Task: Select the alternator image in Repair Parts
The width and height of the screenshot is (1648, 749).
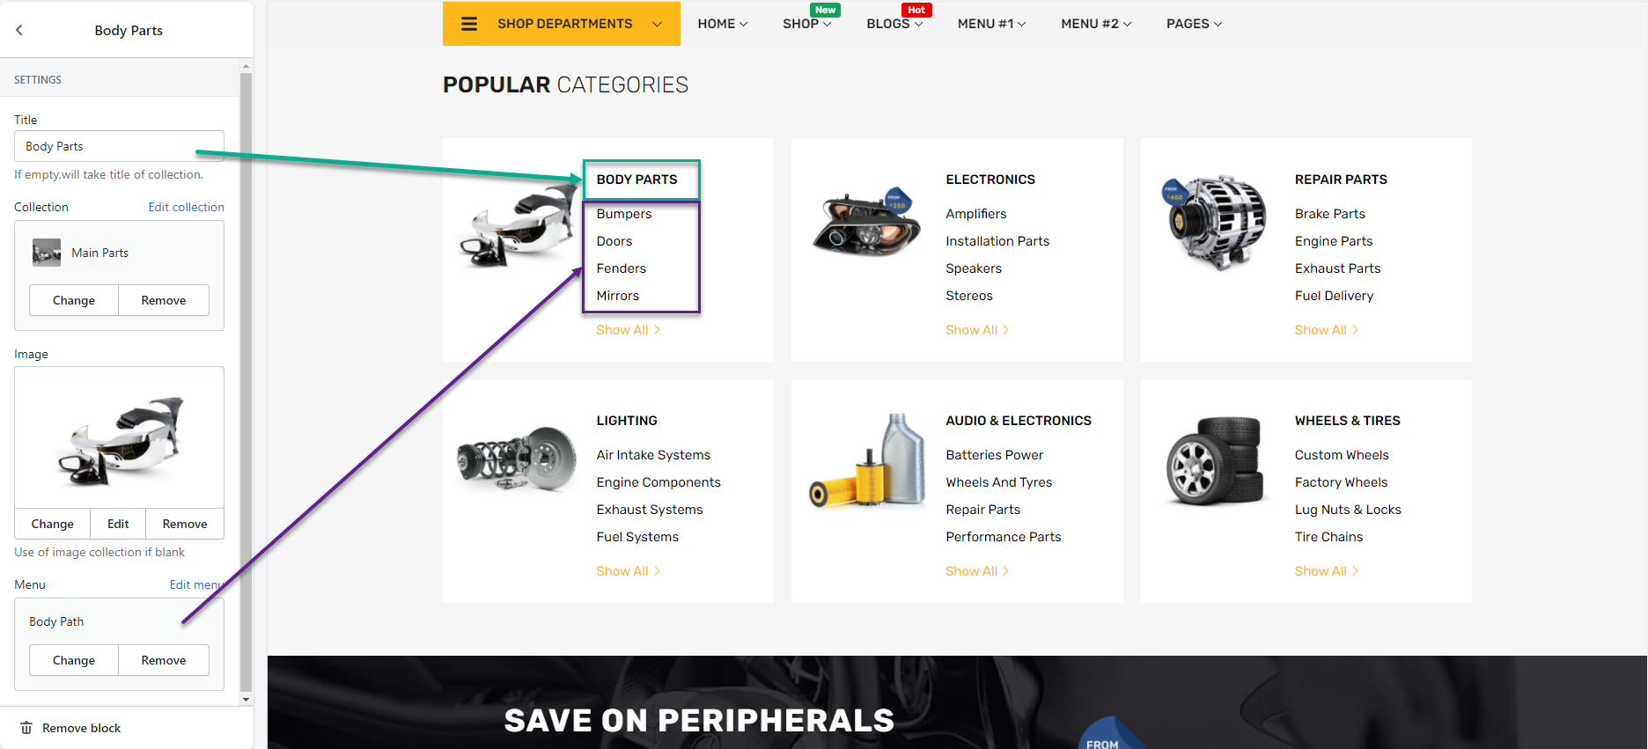Action: 1214,221
